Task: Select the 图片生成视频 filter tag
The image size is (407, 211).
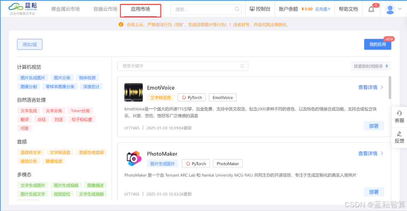Action: point(66,185)
